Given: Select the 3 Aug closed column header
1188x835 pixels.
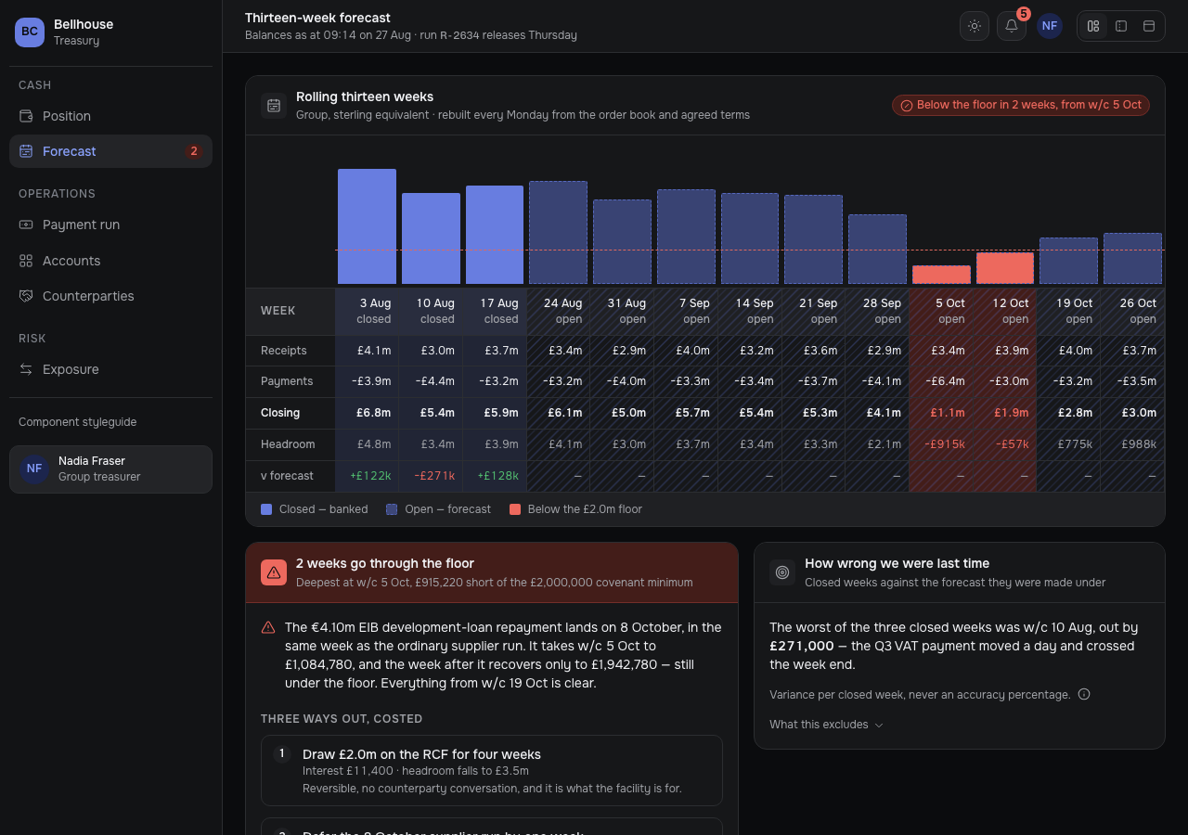Looking at the screenshot, I should tap(367, 311).
